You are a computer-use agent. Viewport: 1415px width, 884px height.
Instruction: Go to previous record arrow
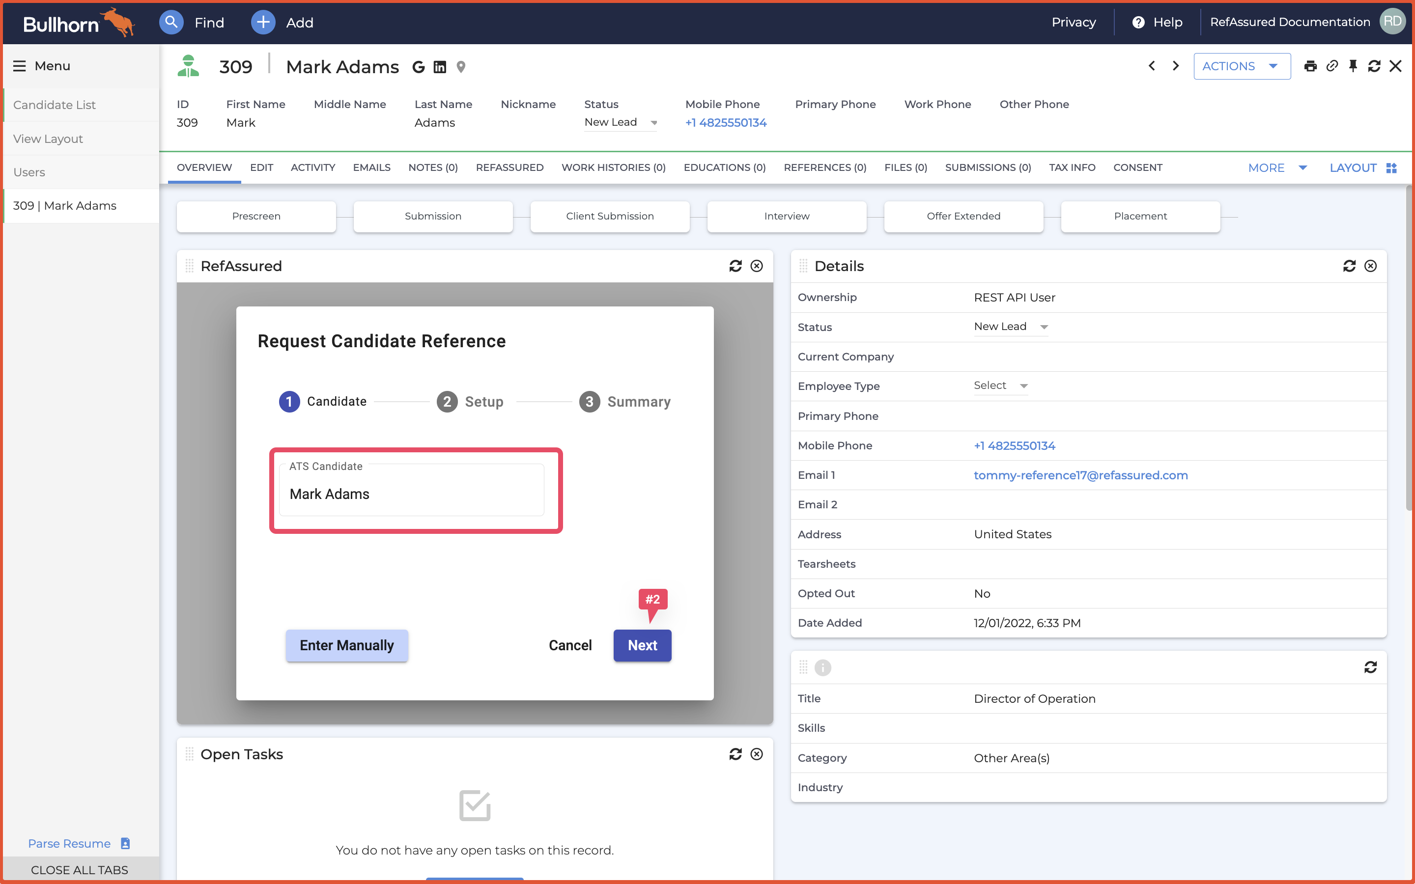click(1152, 66)
